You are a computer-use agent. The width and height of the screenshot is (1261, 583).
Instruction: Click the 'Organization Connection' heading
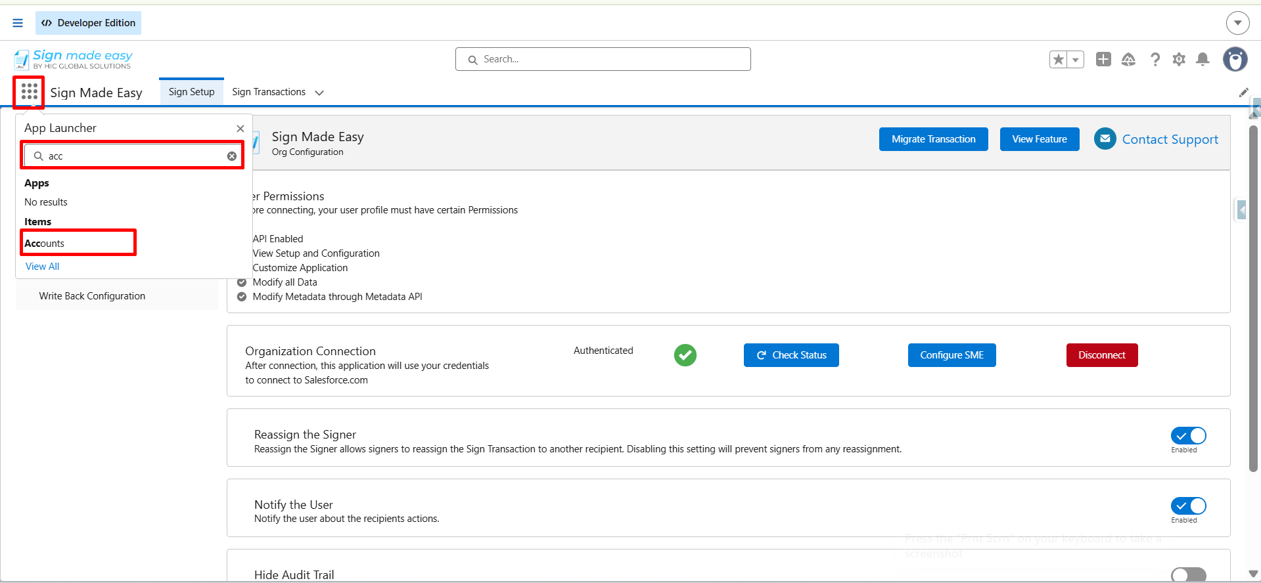click(x=310, y=351)
